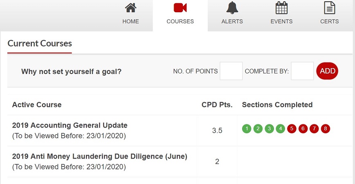This screenshot has height=184, width=355.
Task: Open 2019 Accounting General Update course
Action: point(70,126)
